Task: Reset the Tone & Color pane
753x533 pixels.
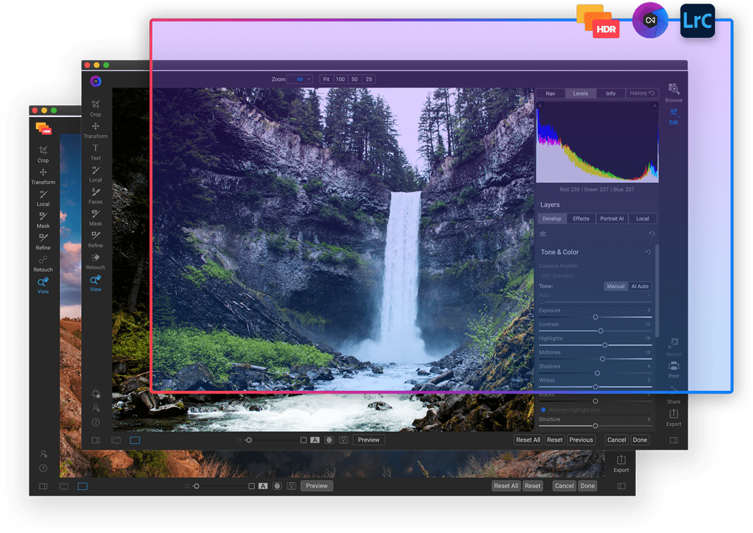Action: (x=647, y=252)
